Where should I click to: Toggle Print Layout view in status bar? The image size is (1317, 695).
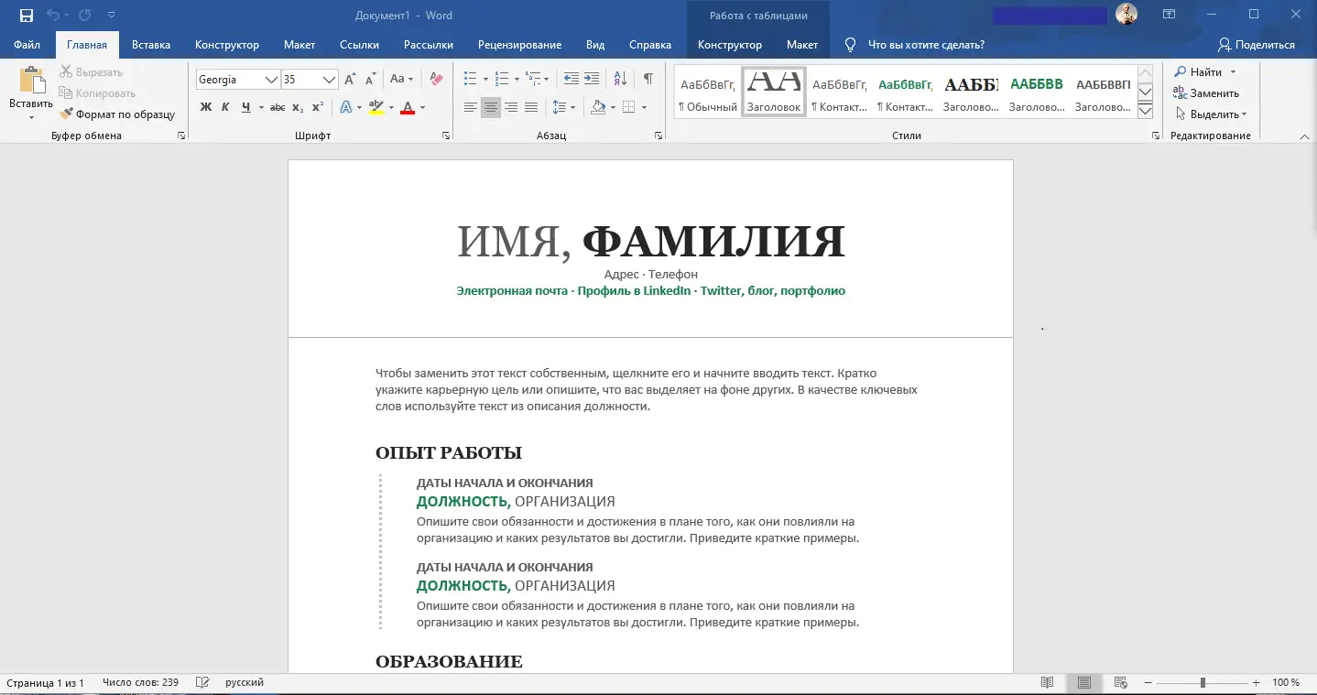click(x=1083, y=682)
